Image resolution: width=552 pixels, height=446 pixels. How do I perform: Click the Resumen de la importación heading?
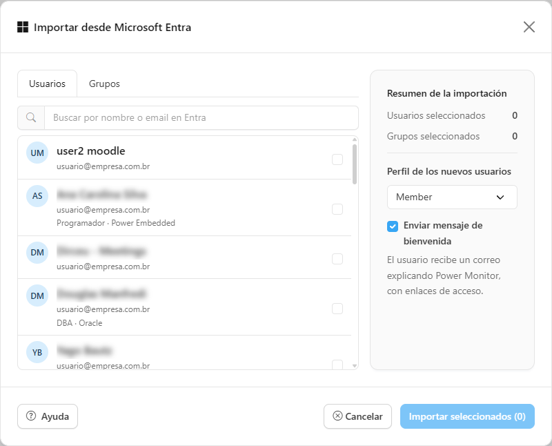click(446, 93)
